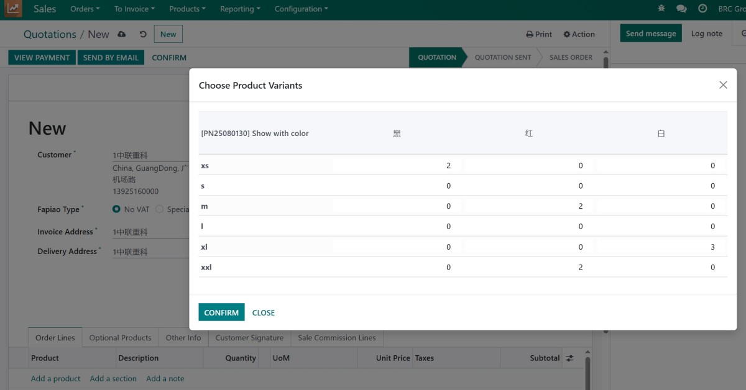
Task: Click the column settings icon beside Subtotal
Action: coord(570,358)
